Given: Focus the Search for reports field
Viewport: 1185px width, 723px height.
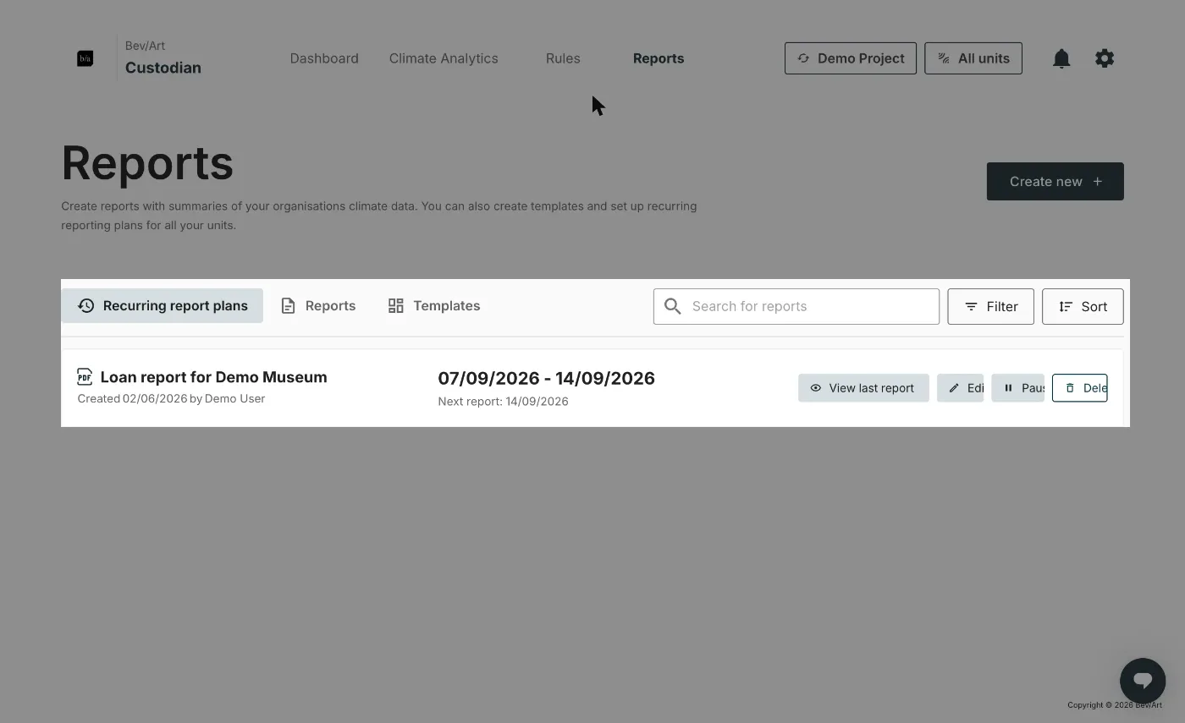Looking at the screenshot, I should click(796, 306).
